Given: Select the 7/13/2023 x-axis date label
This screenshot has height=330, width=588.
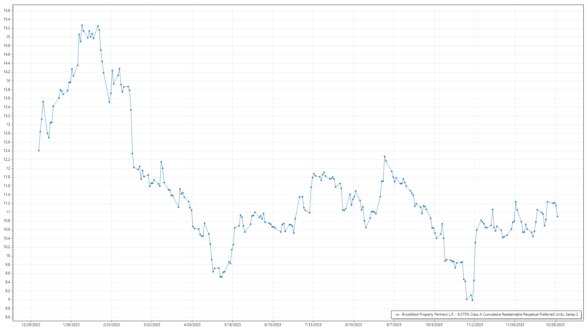Looking at the screenshot, I should pyautogui.click(x=313, y=324).
